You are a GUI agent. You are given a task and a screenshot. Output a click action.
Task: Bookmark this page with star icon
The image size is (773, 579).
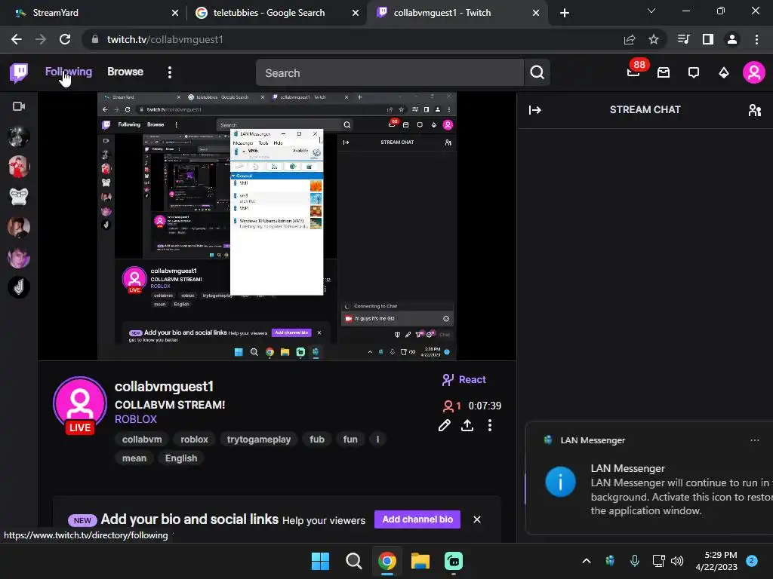point(654,39)
